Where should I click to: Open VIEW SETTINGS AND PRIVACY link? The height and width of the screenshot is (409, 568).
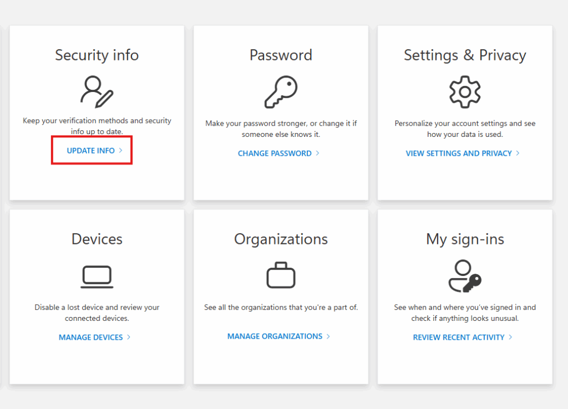[x=459, y=154]
